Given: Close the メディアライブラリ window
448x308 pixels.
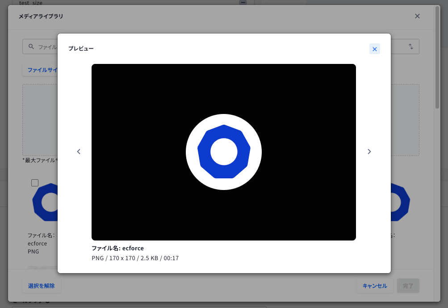Looking at the screenshot, I should pos(417,16).
